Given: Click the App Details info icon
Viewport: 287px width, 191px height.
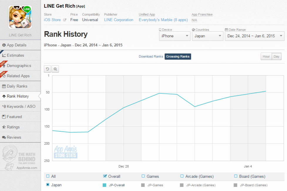Looking at the screenshot, I should (4, 45).
